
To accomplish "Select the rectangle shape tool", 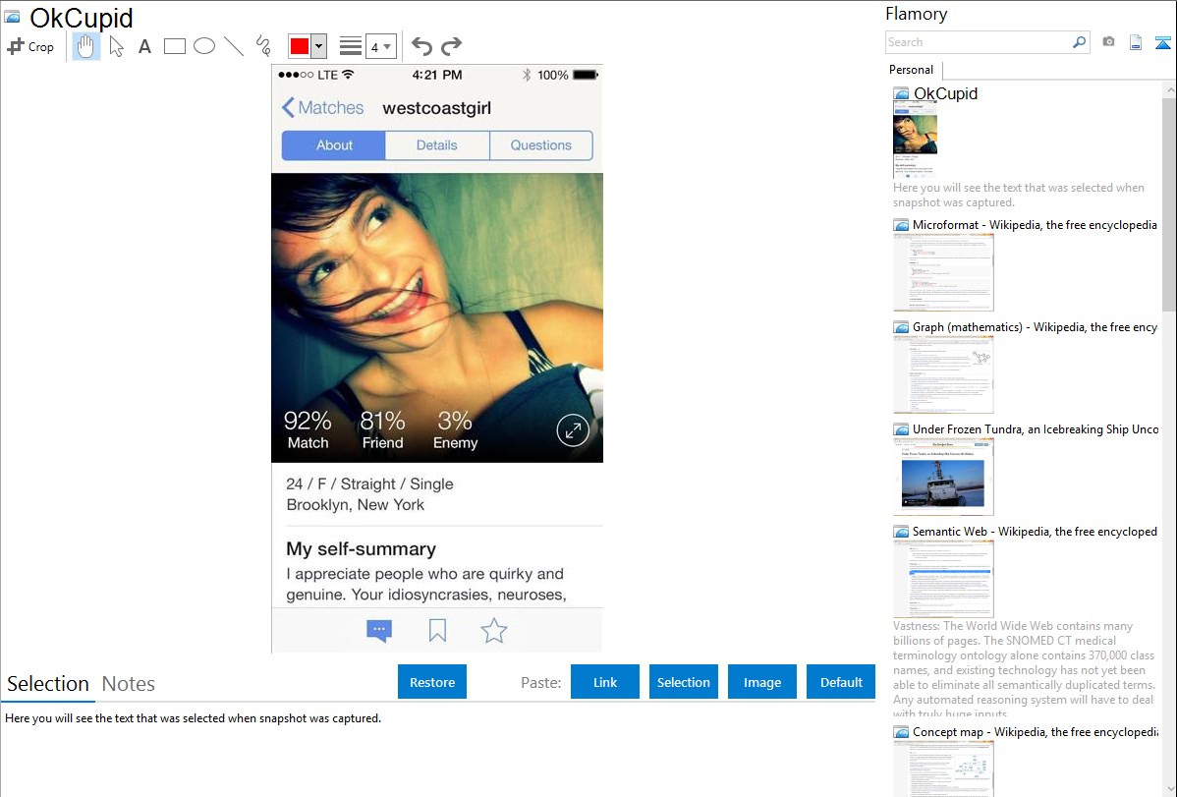I will click(x=175, y=46).
